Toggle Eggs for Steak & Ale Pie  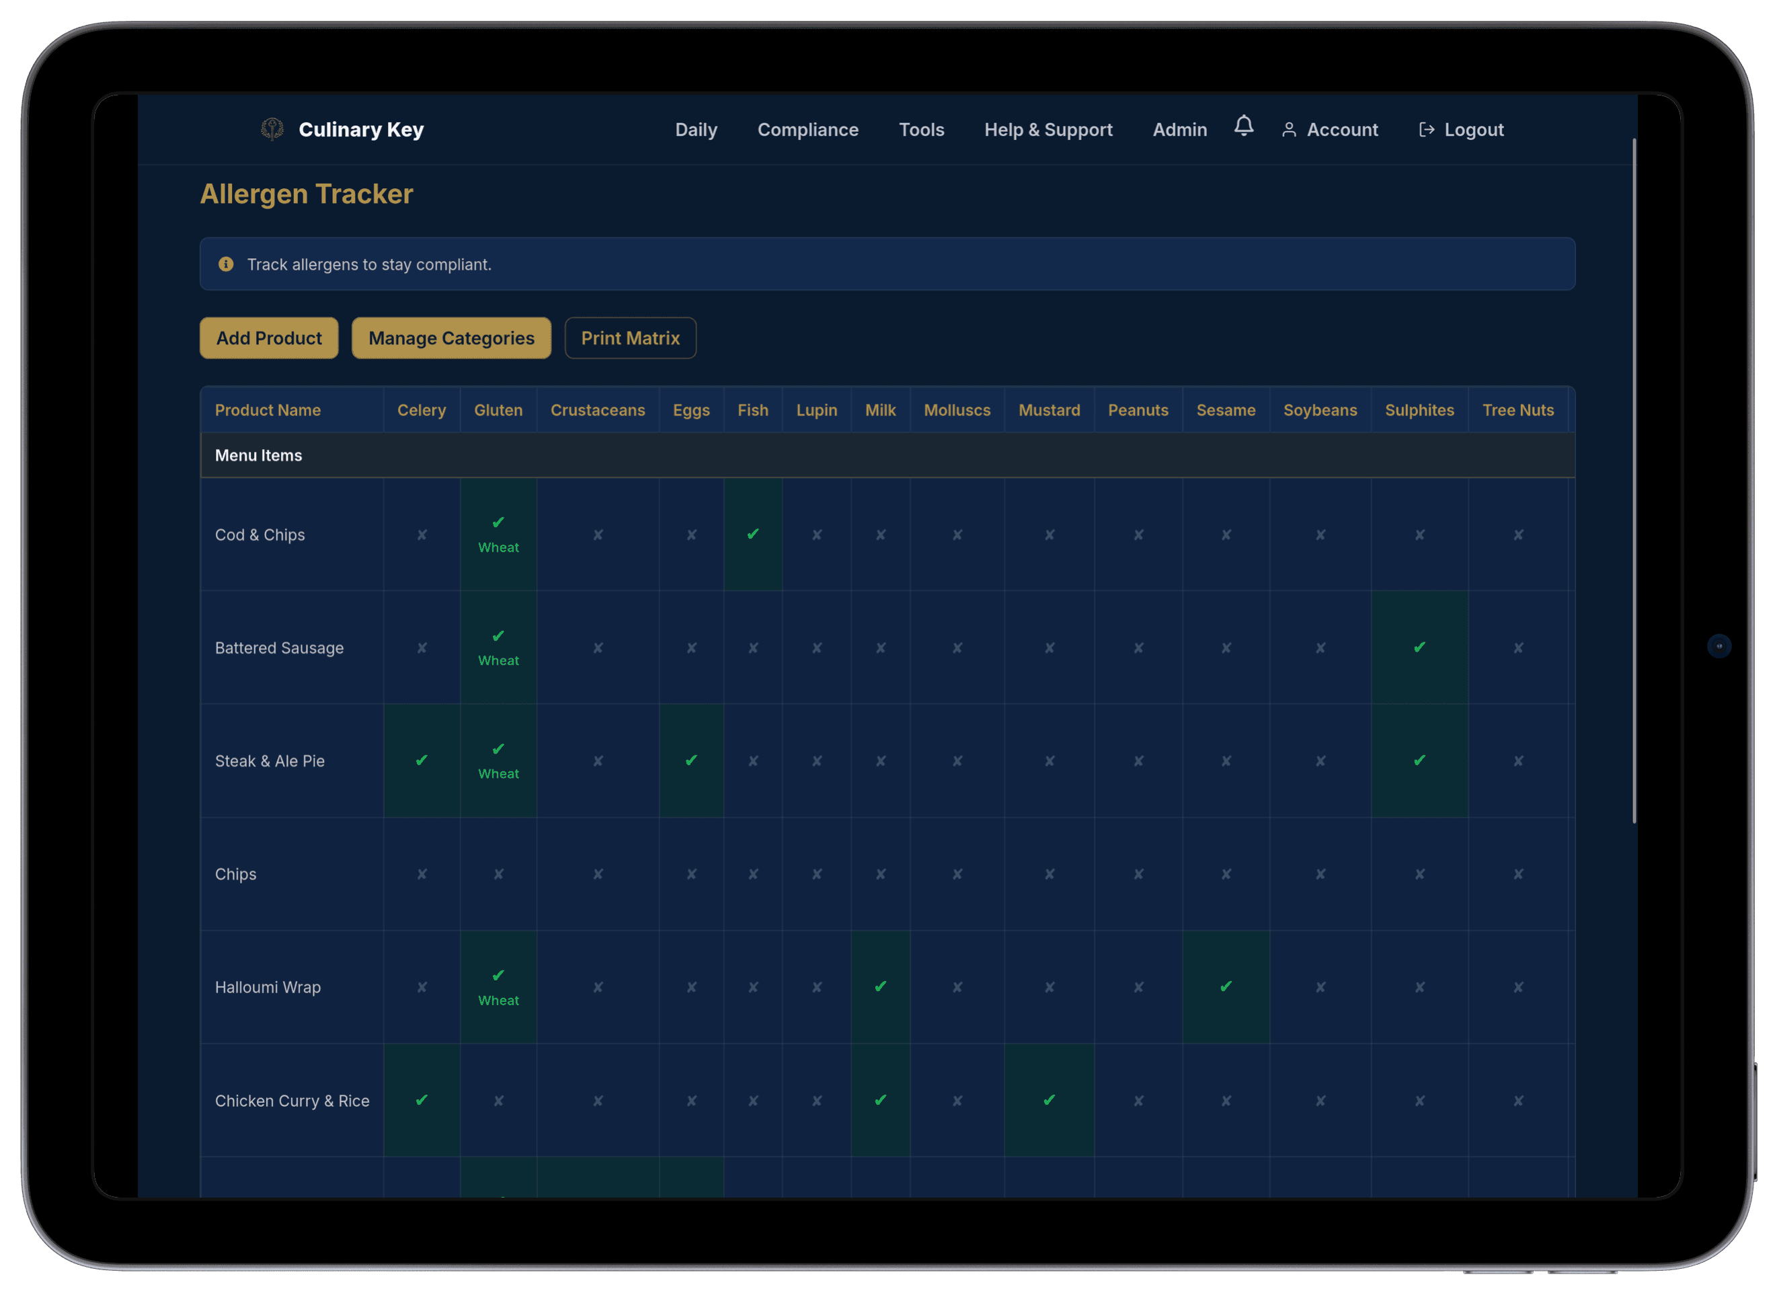[x=691, y=761]
